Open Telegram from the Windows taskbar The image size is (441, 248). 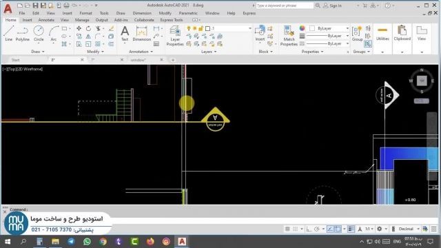(71, 242)
